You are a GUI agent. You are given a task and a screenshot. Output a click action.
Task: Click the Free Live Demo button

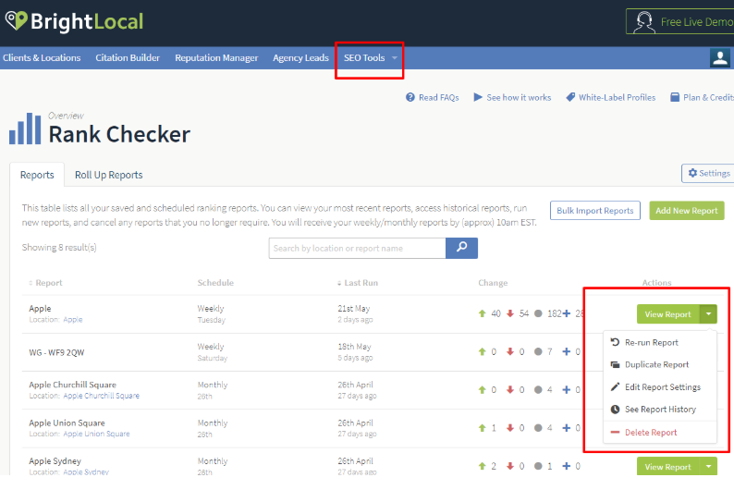(x=681, y=21)
